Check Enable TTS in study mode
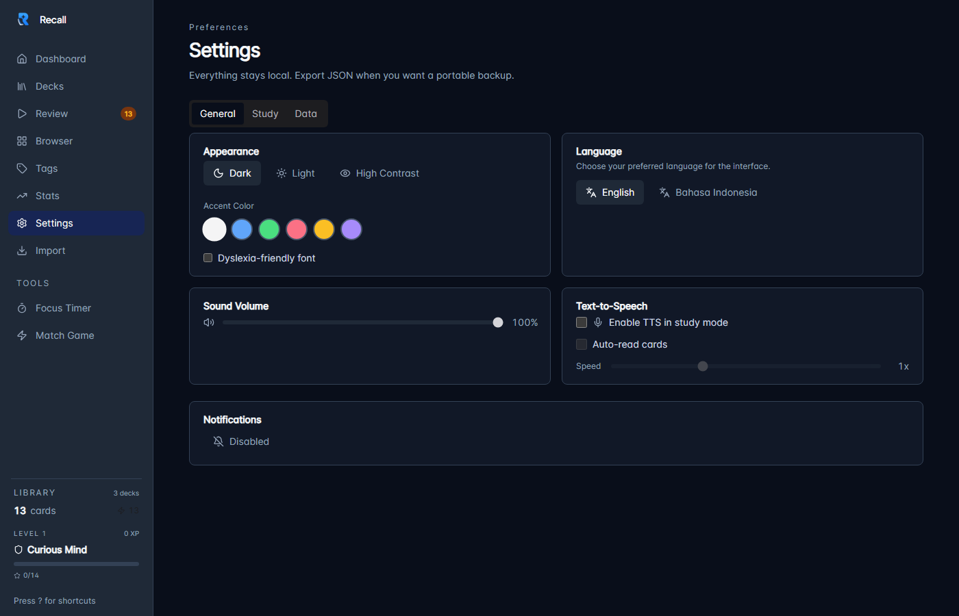Screen dimensions: 959x616 point(582,322)
